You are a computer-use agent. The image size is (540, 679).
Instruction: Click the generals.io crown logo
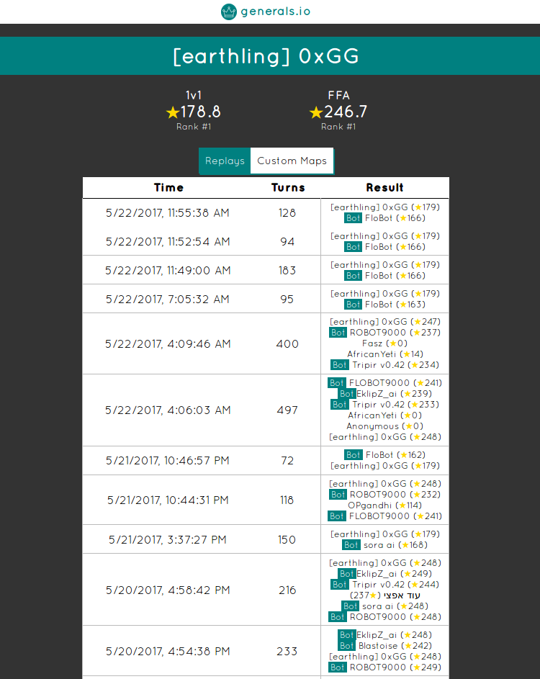click(x=229, y=12)
